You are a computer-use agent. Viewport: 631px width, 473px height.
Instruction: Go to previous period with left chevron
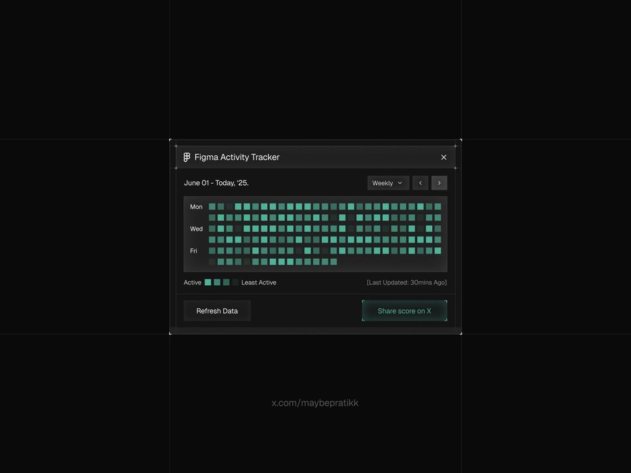pos(420,183)
